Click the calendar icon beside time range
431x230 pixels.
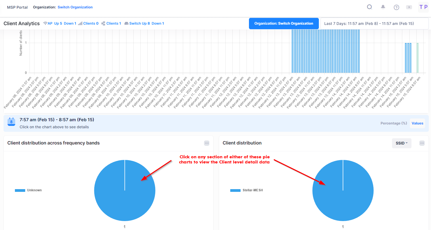(11, 122)
